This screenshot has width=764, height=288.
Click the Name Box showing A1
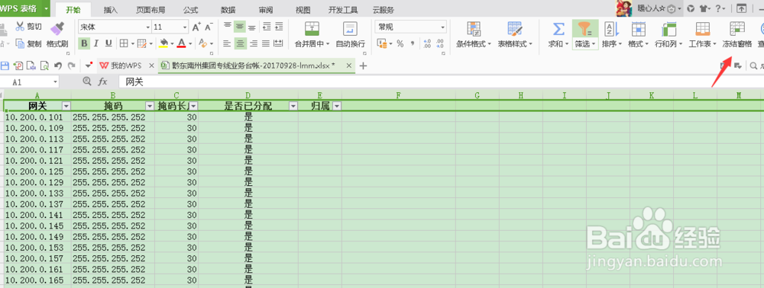pyautogui.click(x=28, y=82)
